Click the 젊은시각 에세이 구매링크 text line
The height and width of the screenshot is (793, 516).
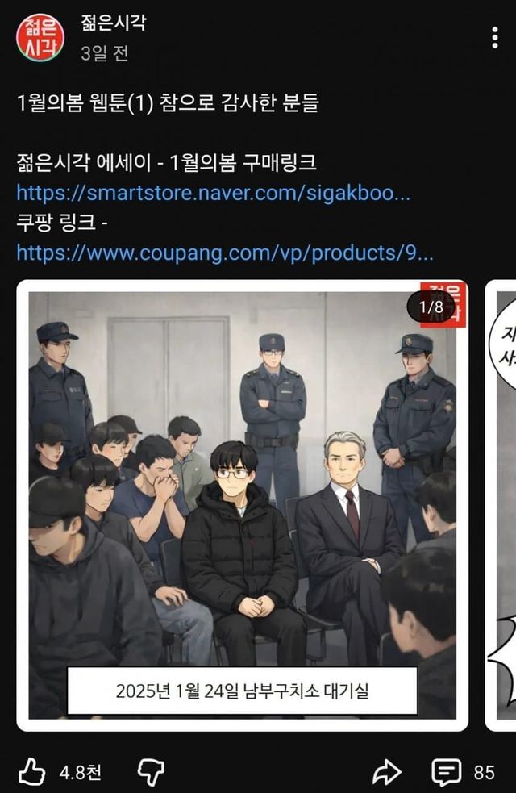tap(167, 163)
